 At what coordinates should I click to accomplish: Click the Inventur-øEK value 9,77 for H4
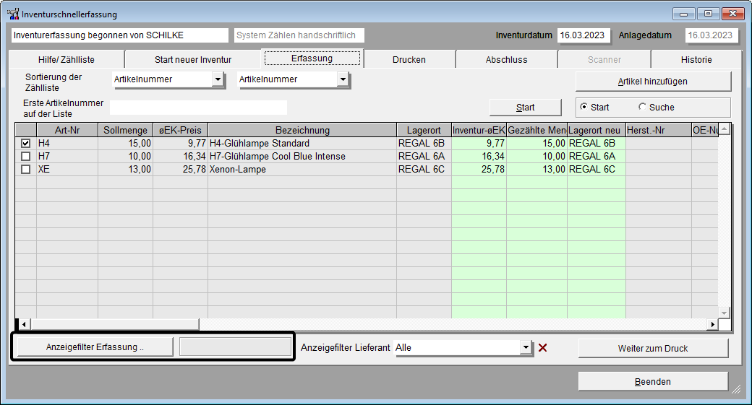479,143
